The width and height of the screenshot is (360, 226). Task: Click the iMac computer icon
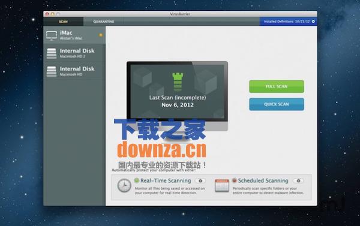pyautogui.click(x=52, y=35)
